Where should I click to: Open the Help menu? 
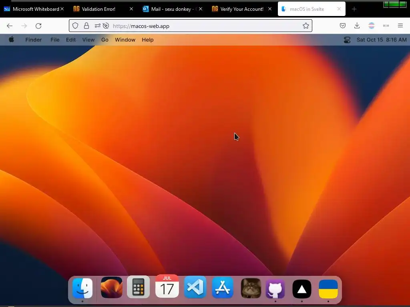coord(147,40)
